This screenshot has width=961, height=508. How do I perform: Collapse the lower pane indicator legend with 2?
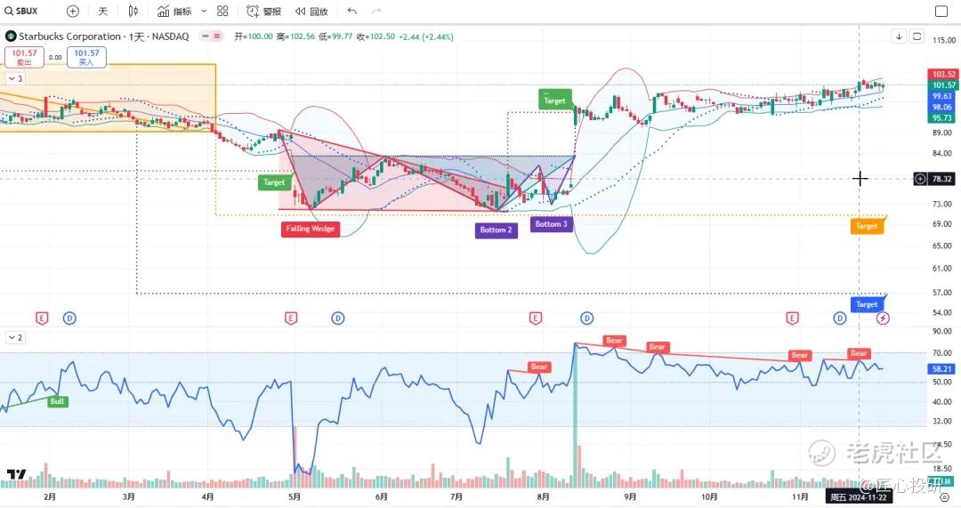16,338
